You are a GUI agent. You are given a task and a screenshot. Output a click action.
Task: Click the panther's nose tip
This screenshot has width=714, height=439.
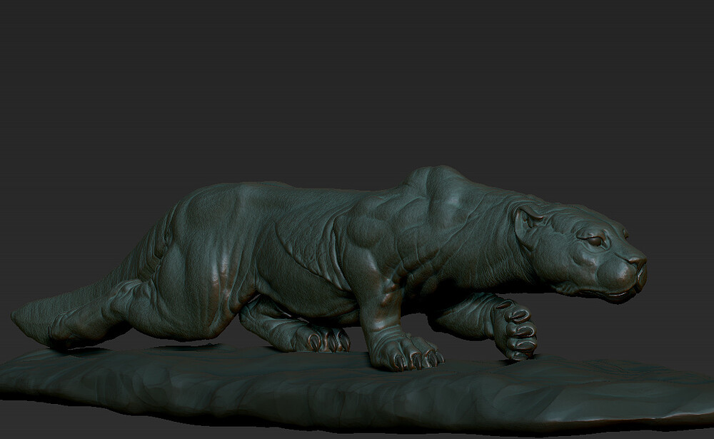[x=638, y=262]
